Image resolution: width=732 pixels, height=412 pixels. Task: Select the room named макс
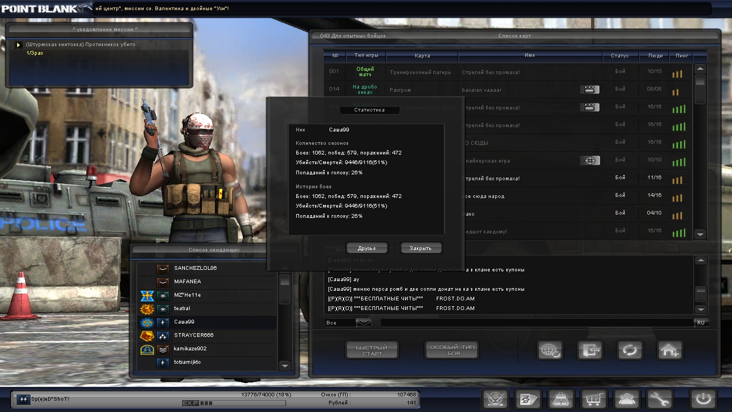tap(508, 214)
